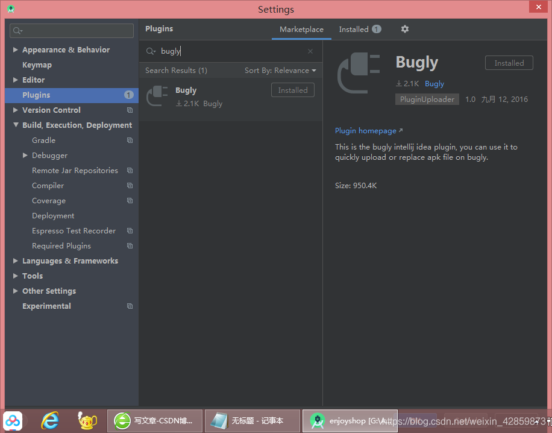The height and width of the screenshot is (433, 552).
Task: Select Plugins in settings tree
Action: tap(72, 95)
